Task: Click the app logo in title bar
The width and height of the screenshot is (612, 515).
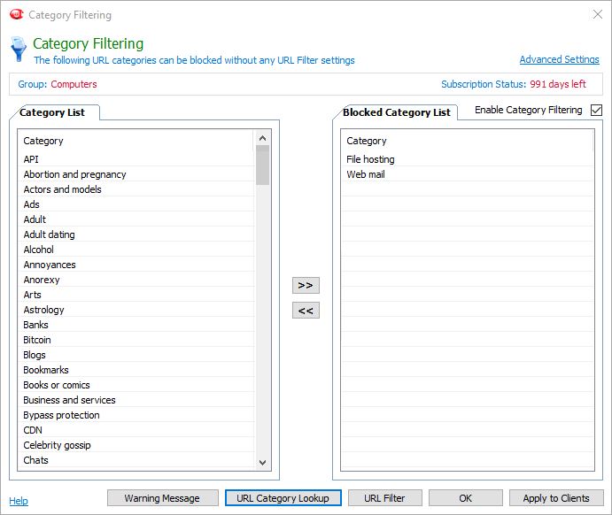Action: click(16, 15)
